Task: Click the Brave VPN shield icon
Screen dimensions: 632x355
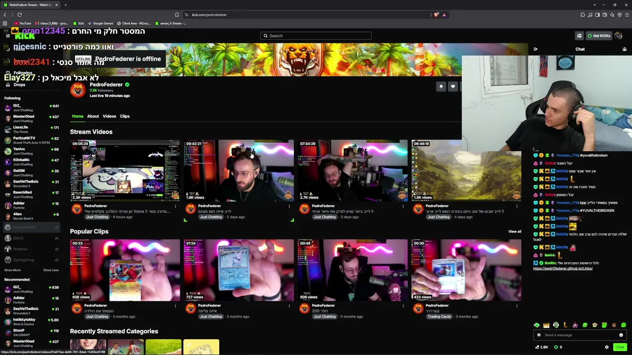Action: click(x=620, y=15)
